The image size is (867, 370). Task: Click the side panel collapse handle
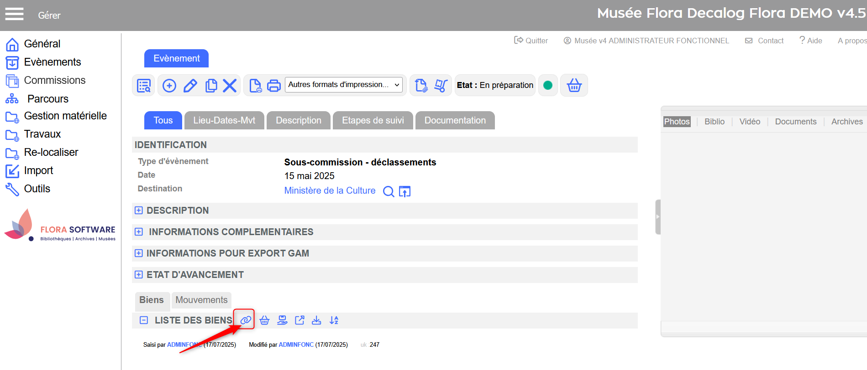[658, 217]
